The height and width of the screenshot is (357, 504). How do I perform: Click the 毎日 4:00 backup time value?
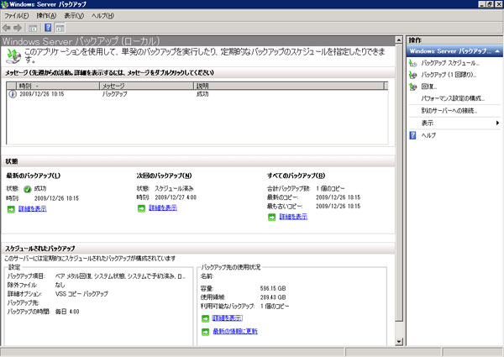(67, 312)
